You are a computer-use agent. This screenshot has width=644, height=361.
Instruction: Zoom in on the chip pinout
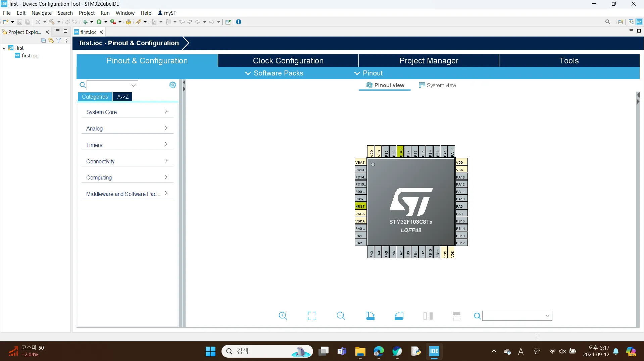click(283, 316)
